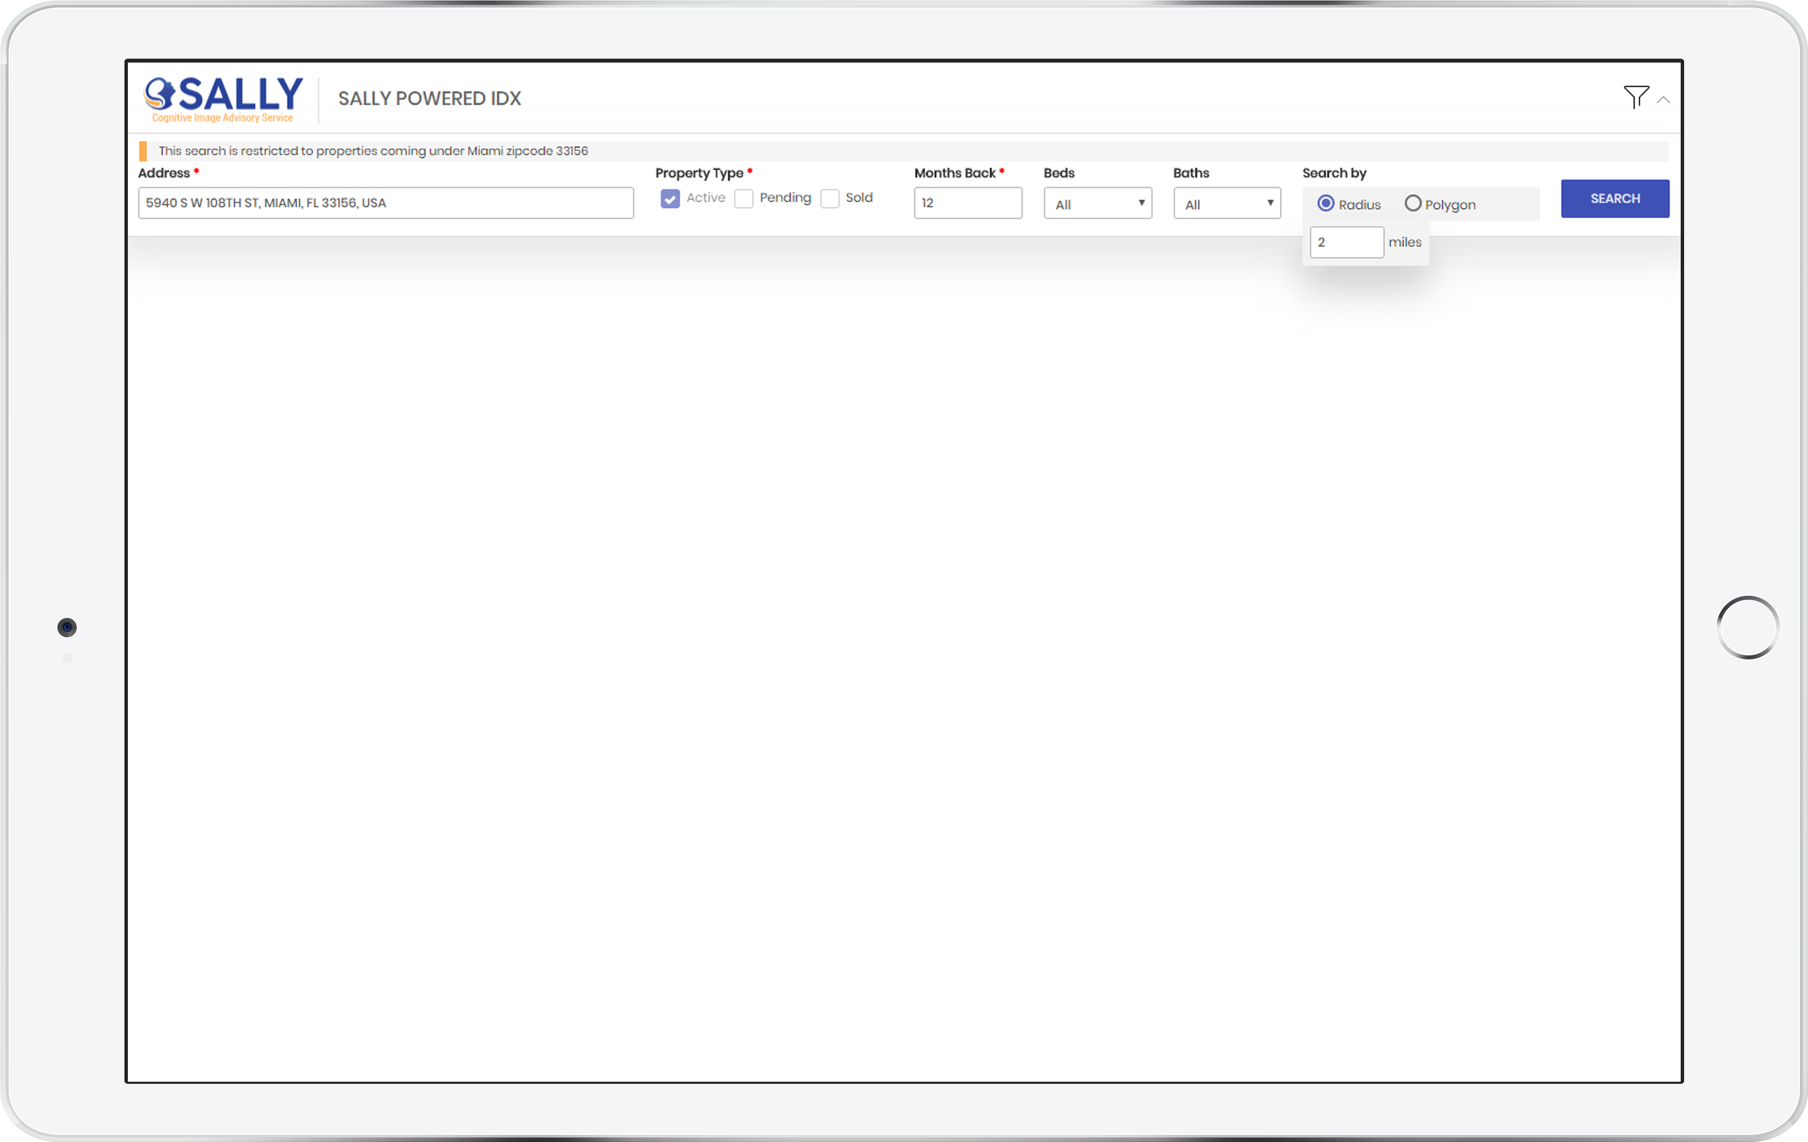1808x1142 pixels.
Task: Tap the iPad front camera dot
Action: pos(67,627)
